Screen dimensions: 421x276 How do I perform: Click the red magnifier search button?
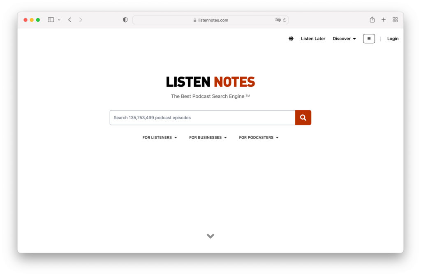pyautogui.click(x=303, y=118)
